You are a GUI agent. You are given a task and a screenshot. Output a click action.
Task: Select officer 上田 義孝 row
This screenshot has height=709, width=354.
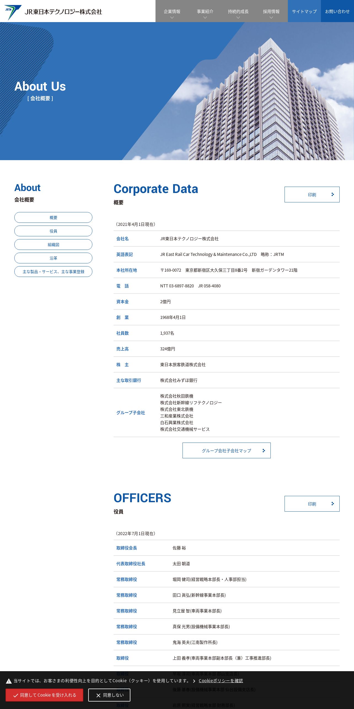tap(227, 658)
